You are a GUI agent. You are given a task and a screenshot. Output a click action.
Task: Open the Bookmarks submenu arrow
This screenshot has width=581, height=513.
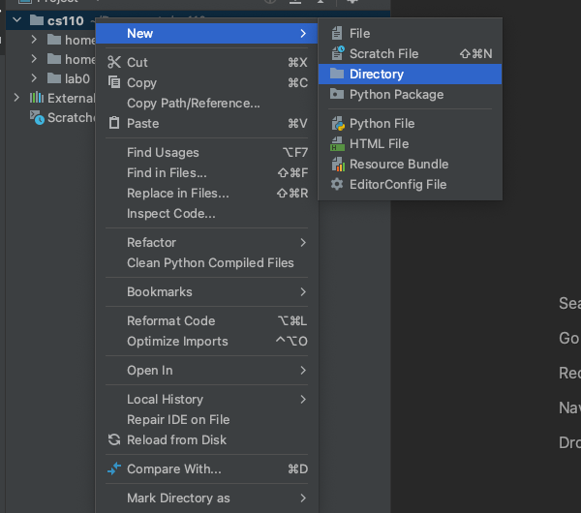[x=303, y=292]
